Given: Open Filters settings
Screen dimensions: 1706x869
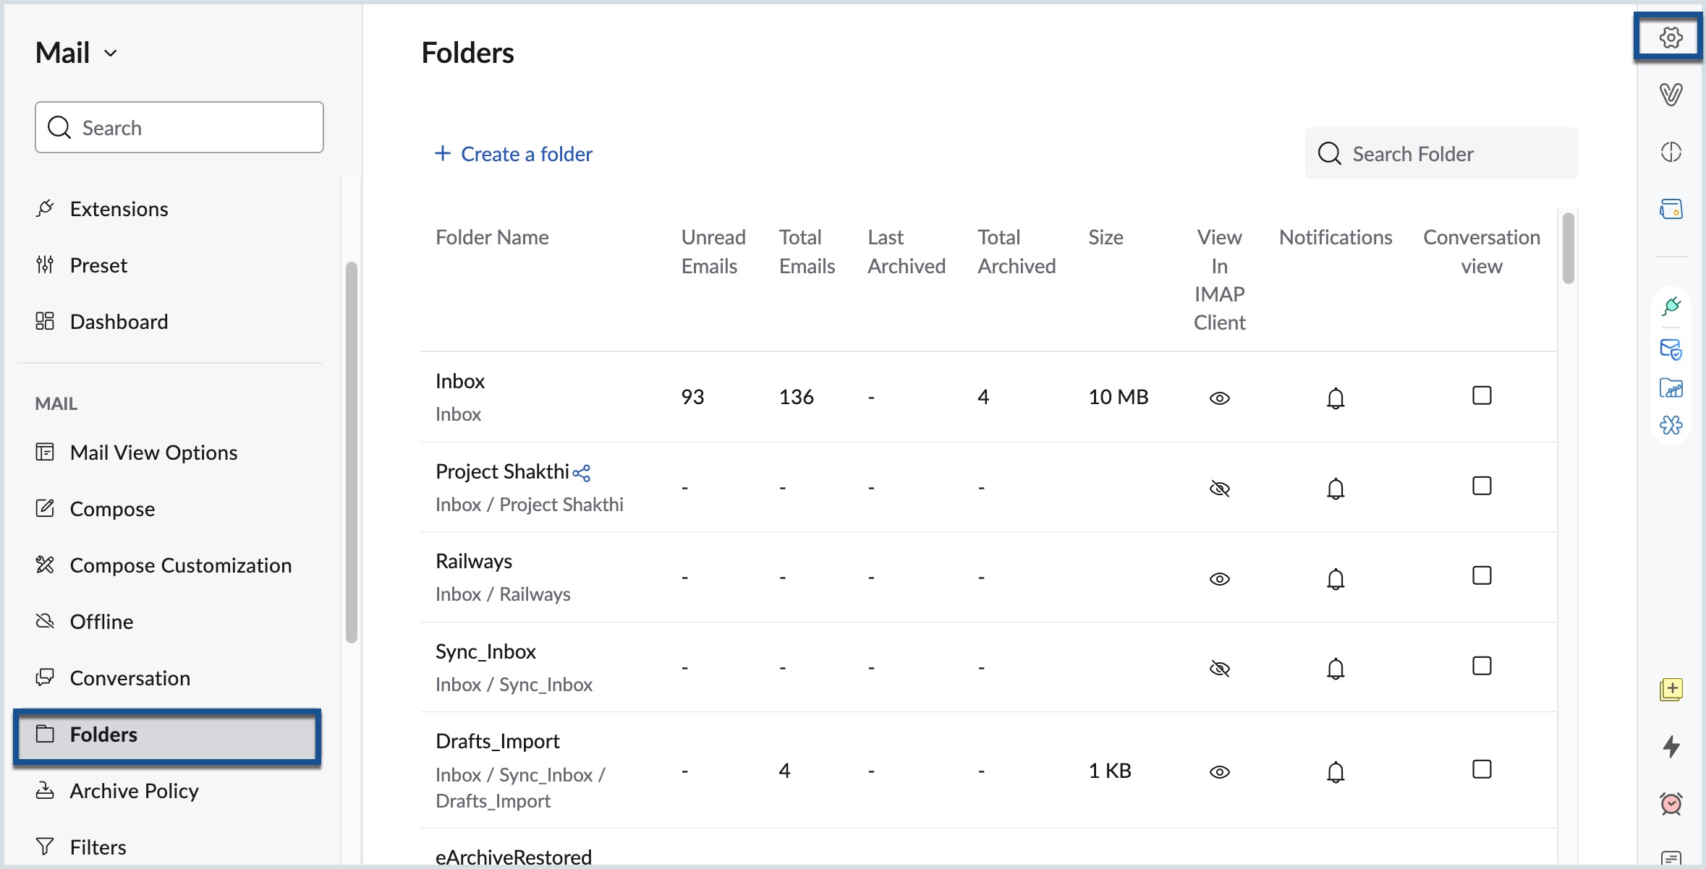Looking at the screenshot, I should pyautogui.click(x=81, y=847).
